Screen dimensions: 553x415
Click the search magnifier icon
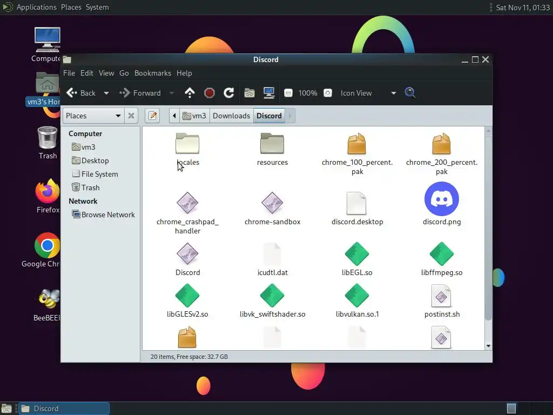click(x=409, y=93)
